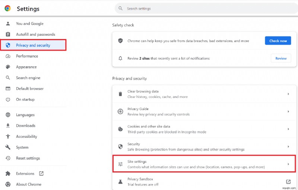Expand Clear browsing data arrow
Image resolution: width=298 pixels, height=190 pixels.
288,94
